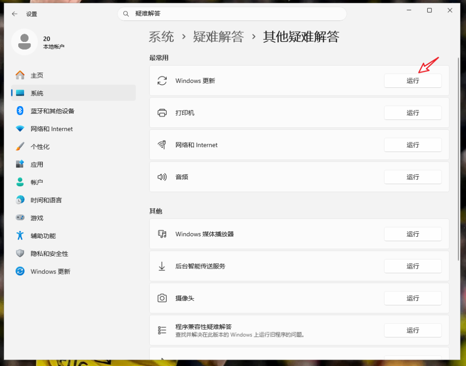
Task: Select 辅助功能 in the sidebar
Action: click(x=73, y=235)
